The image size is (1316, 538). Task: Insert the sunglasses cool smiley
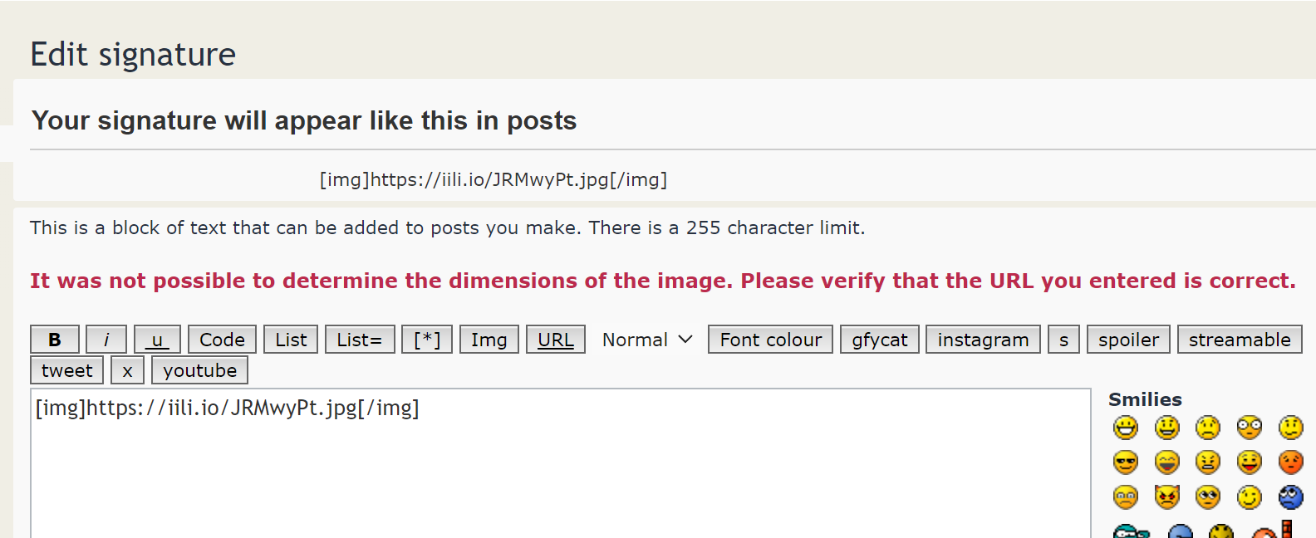tap(1126, 462)
